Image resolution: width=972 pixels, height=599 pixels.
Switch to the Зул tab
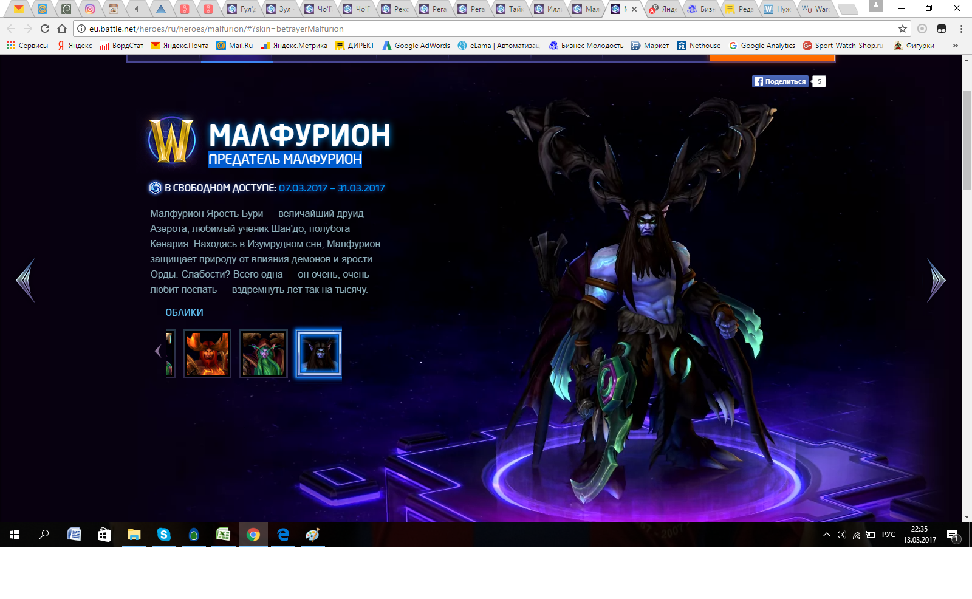[x=279, y=9]
